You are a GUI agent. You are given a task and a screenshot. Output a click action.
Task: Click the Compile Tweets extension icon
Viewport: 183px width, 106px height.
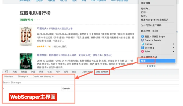[143, 40]
